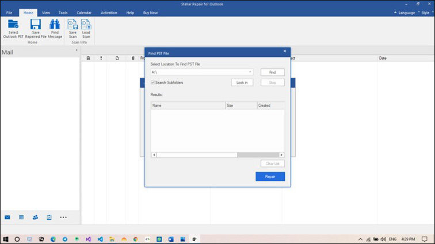The image size is (435, 244).
Task: Sort by attachment column icon
Action: coord(133,58)
